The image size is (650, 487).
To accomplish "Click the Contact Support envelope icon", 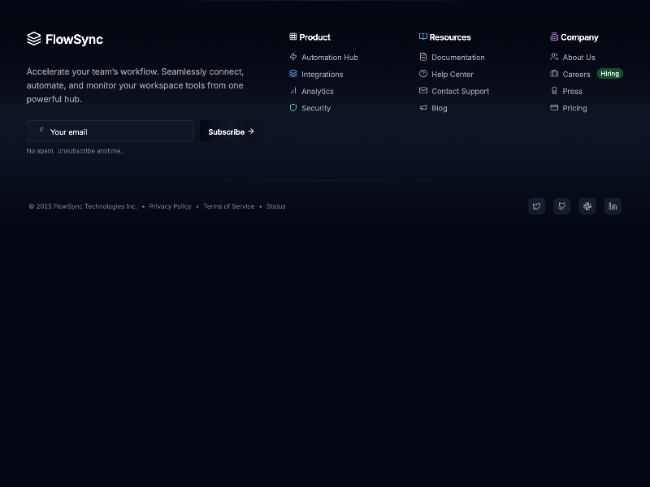I will pyautogui.click(x=423, y=91).
